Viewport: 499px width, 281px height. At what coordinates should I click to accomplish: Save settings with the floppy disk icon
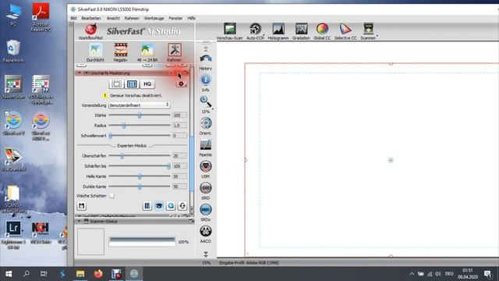pos(81,206)
